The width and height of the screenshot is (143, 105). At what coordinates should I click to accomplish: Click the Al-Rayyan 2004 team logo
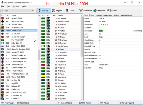3,22
